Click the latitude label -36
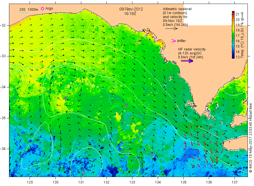The height and width of the screenshot is (186, 254). click(3, 149)
